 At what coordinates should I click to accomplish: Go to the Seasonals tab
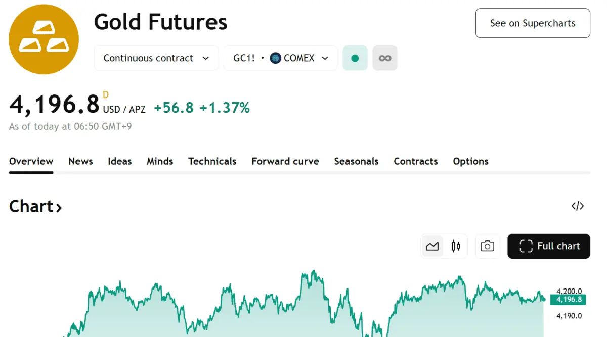[356, 161]
